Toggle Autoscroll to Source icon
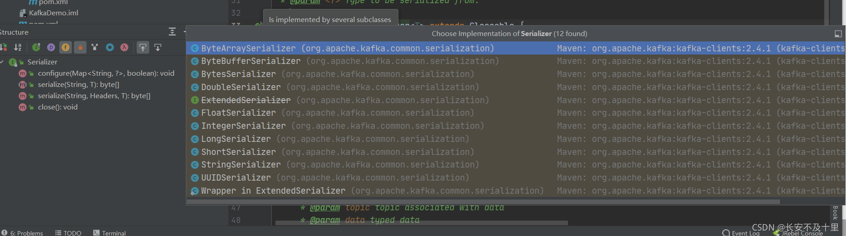 [143, 47]
